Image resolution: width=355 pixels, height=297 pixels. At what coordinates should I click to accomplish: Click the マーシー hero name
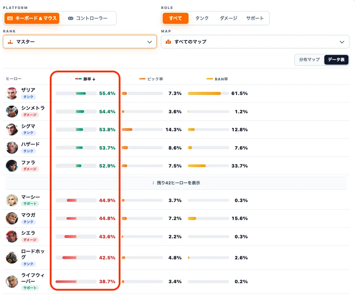point(31,197)
